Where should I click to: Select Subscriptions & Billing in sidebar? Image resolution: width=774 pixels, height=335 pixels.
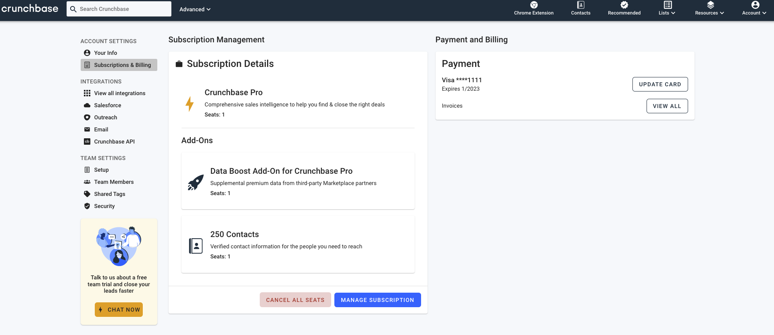click(119, 65)
